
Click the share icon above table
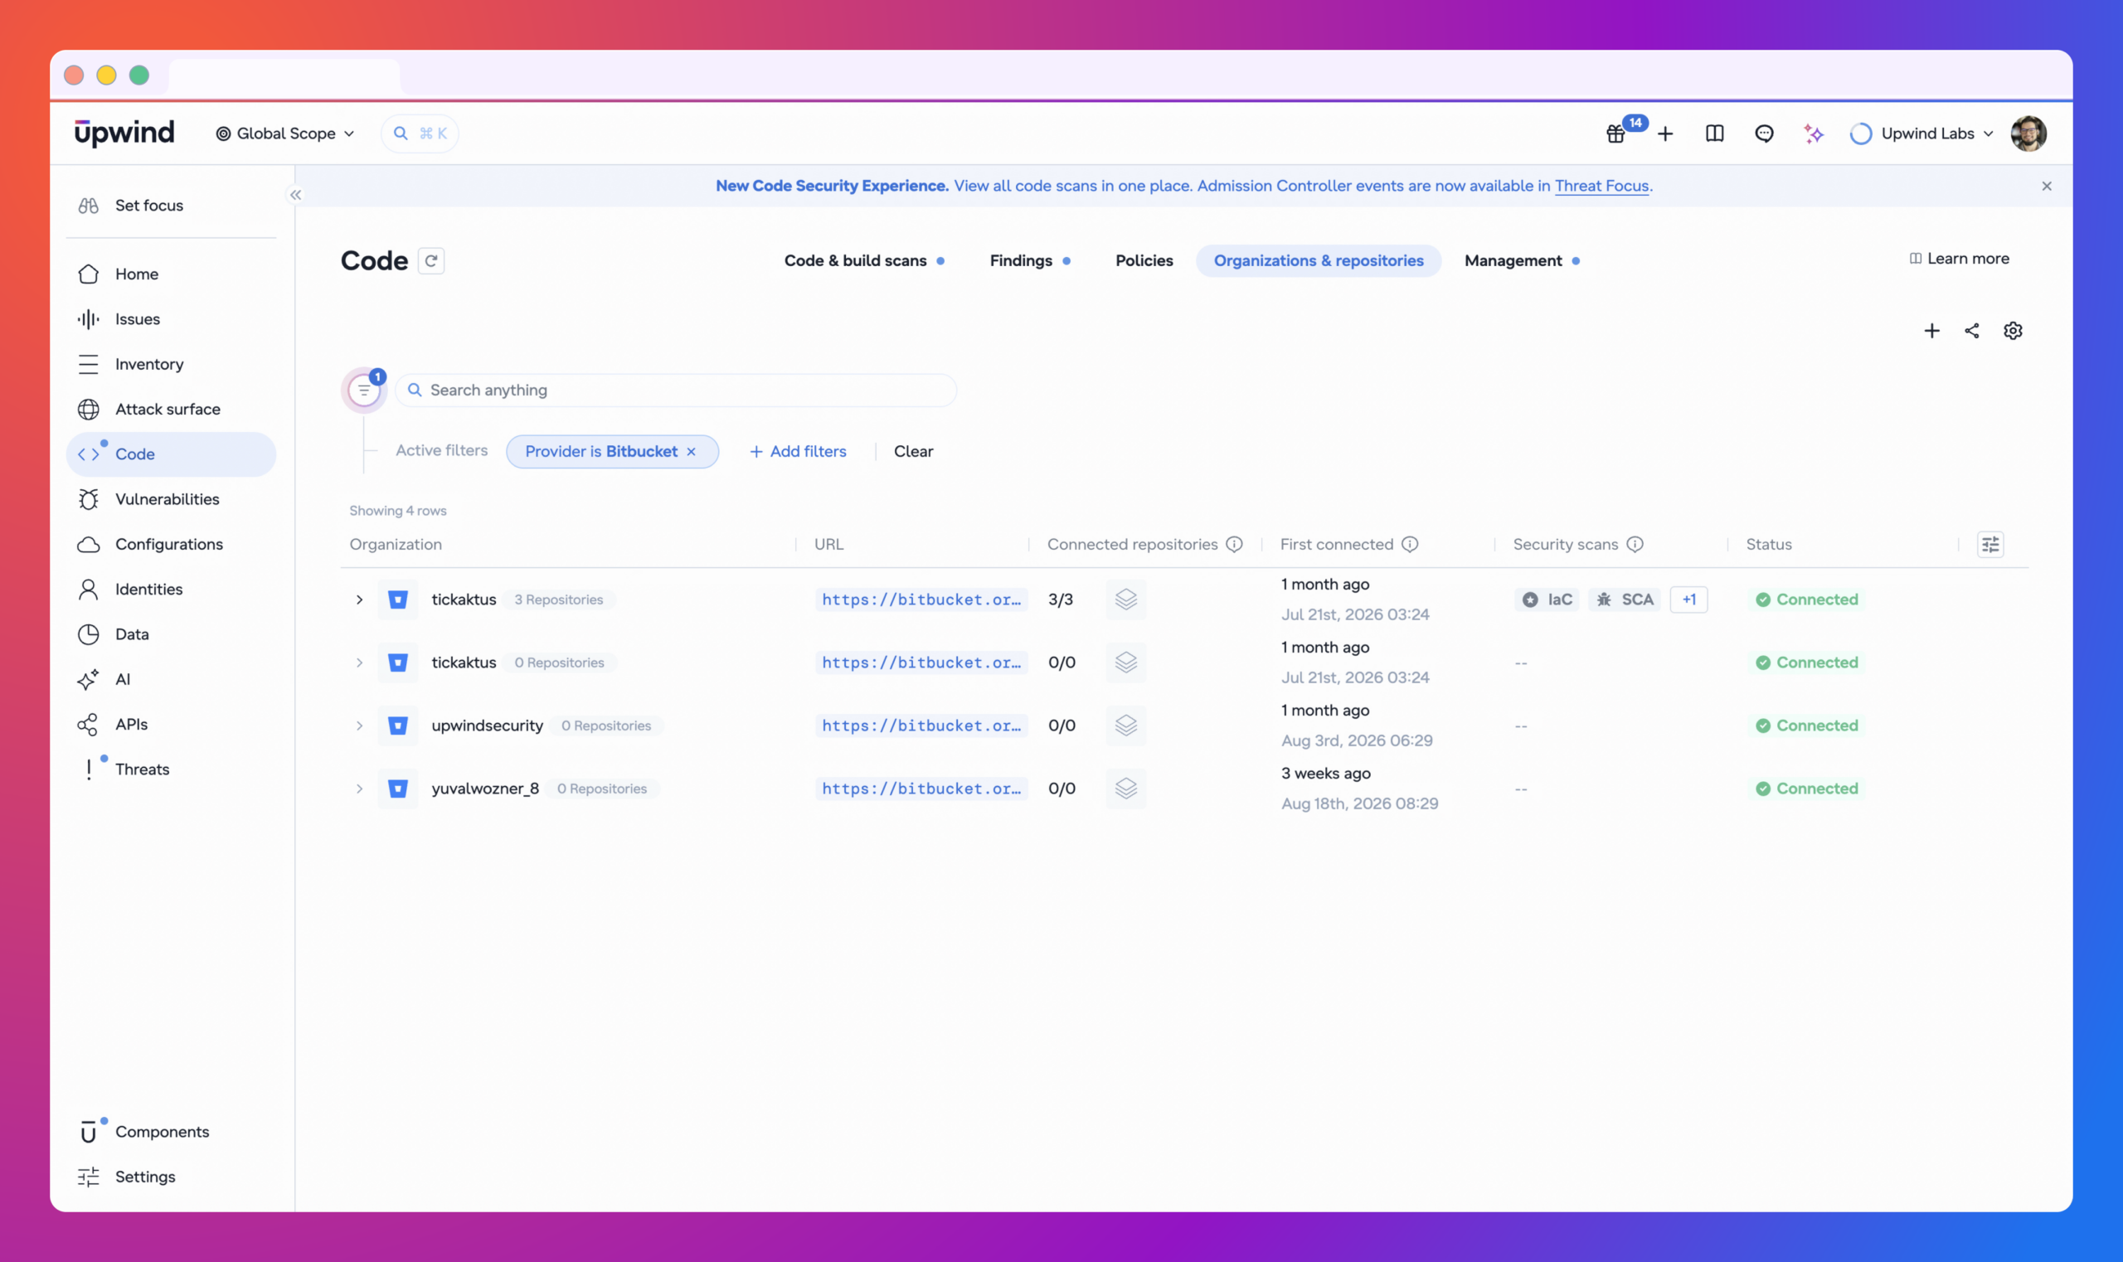[1971, 331]
